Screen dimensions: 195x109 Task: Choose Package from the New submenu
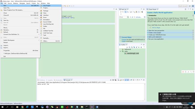[x=51, y=11]
